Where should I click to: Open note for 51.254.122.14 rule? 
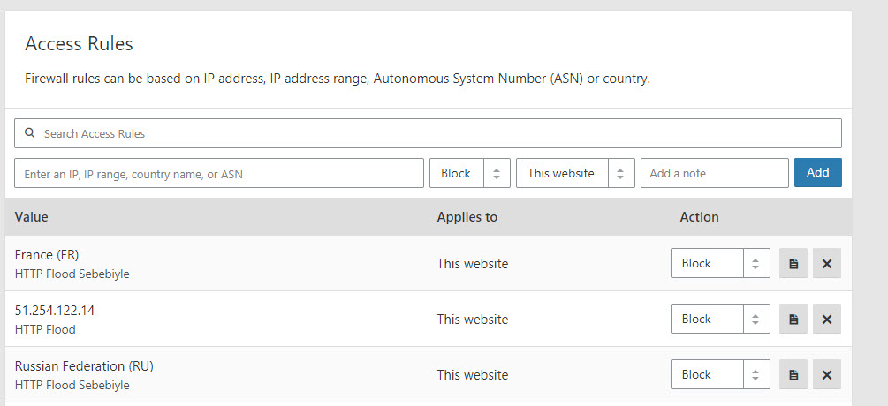pyautogui.click(x=793, y=320)
